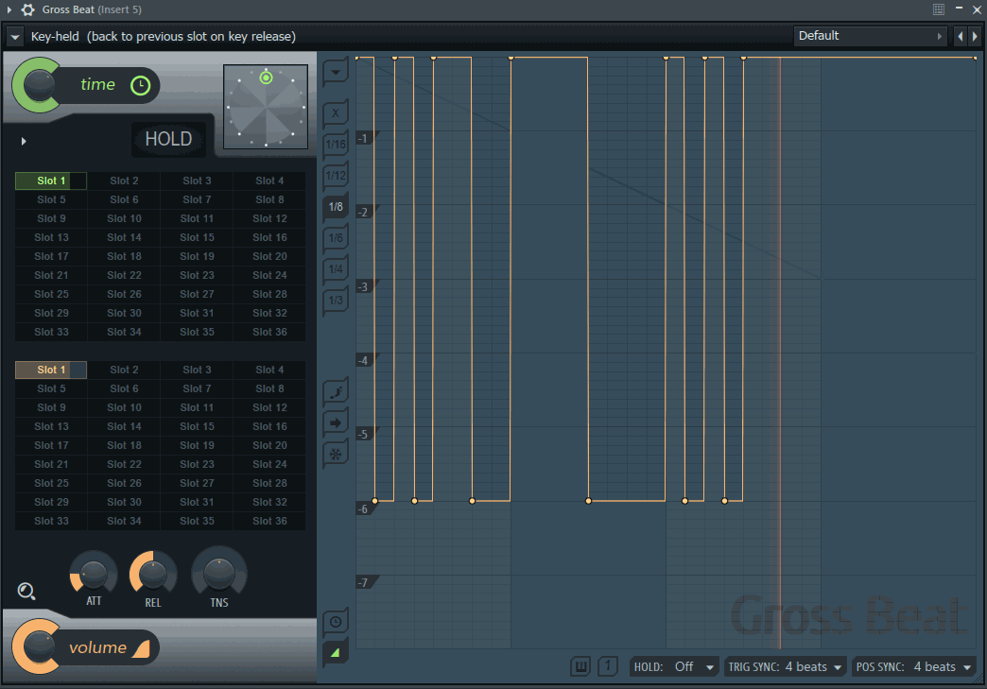Viewport: 987px width, 689px height.
Task: Select volume Slot 36 in the lower grid
Action: tap(269, 521)
